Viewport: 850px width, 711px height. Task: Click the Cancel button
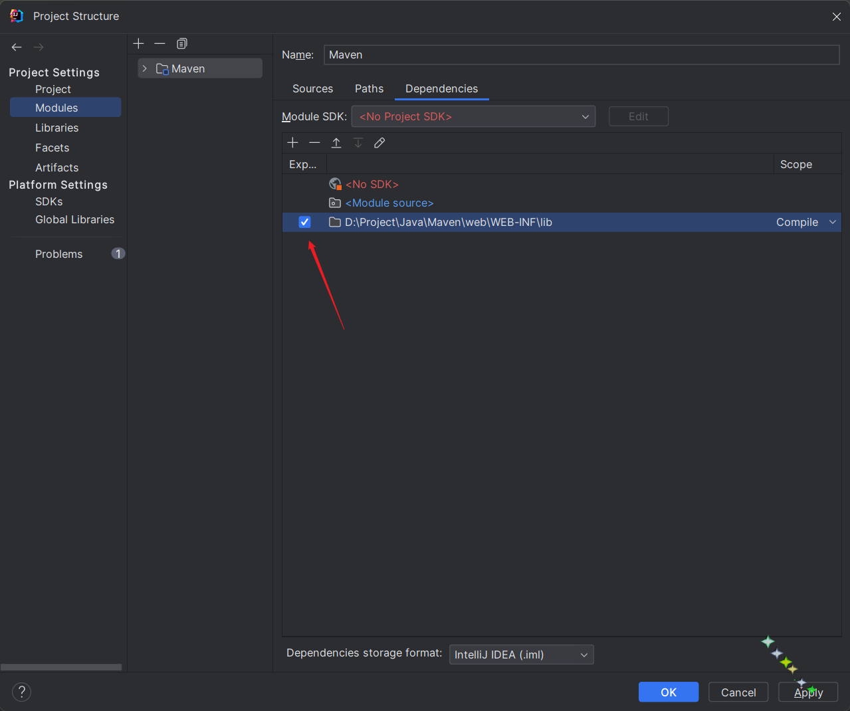pos(738,692)
